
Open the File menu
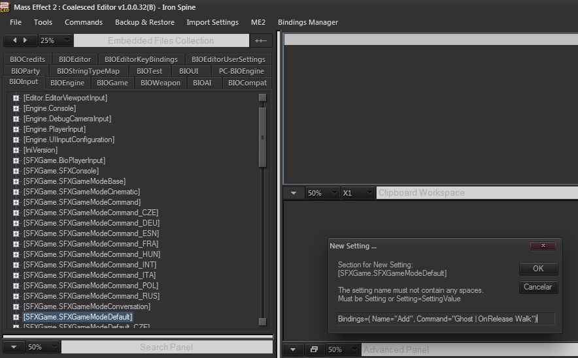[16, 22]
